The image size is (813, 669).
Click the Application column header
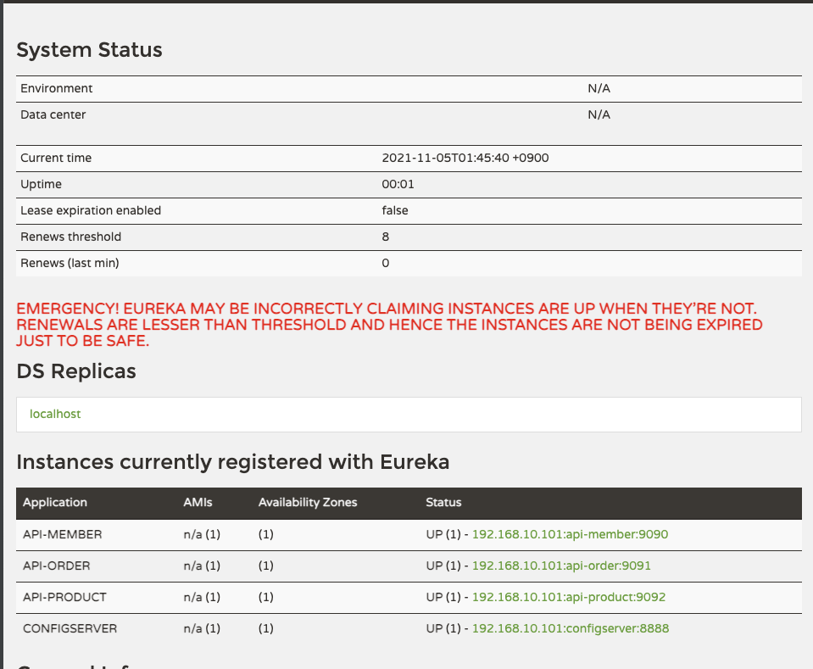click(55, 502)
